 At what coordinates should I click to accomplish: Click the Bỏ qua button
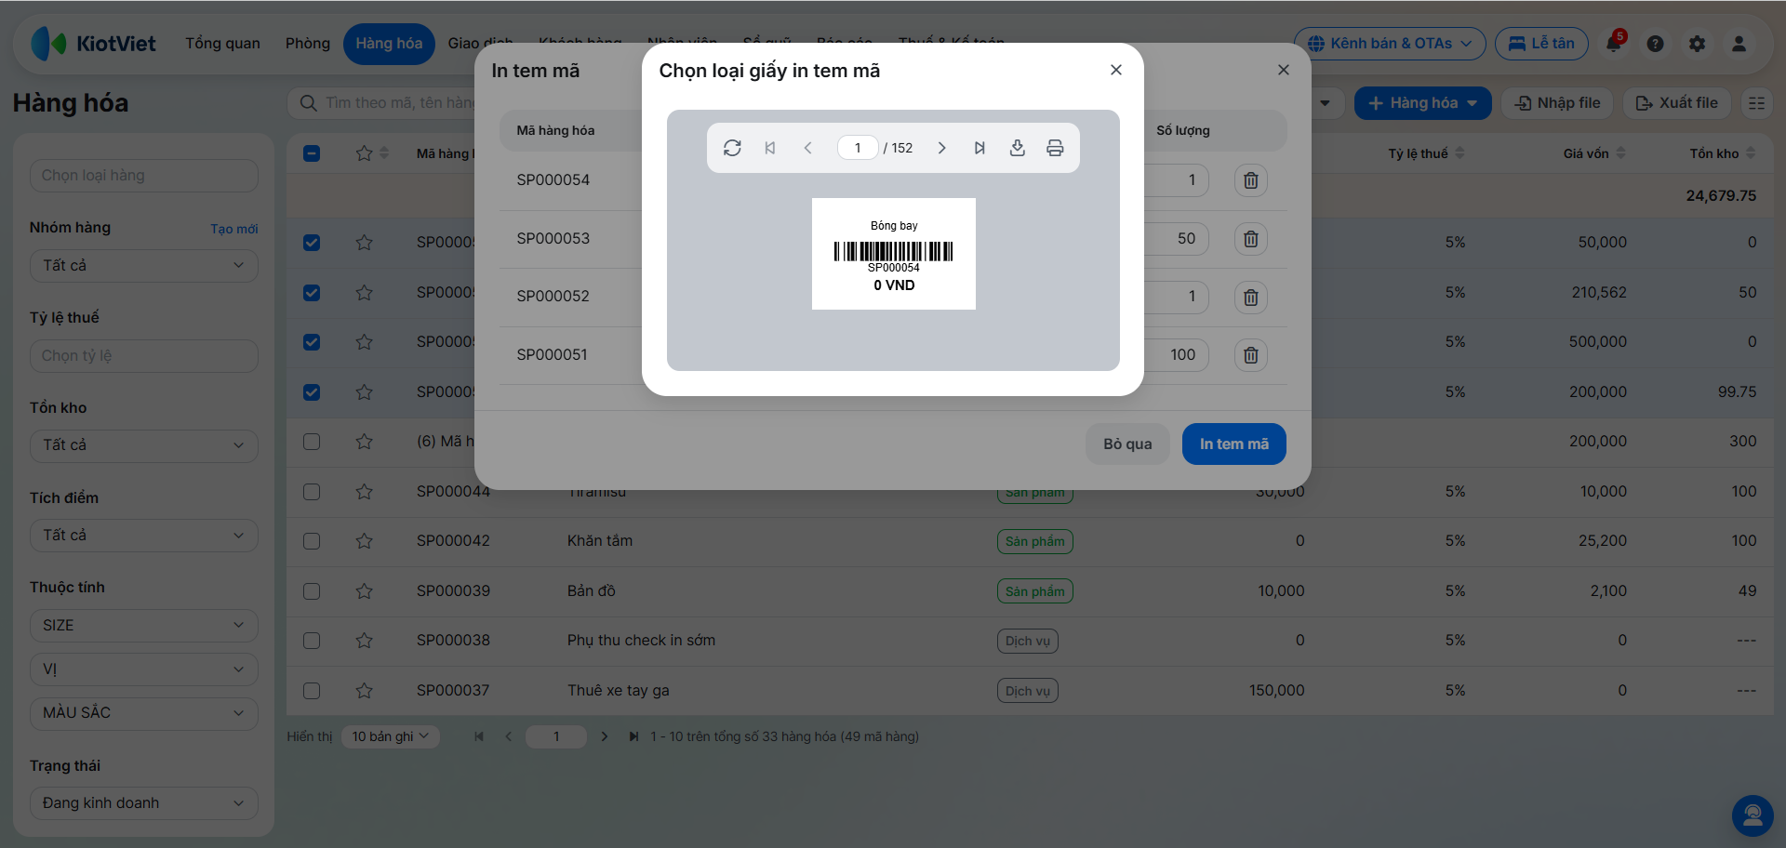tap(1127, 444)
